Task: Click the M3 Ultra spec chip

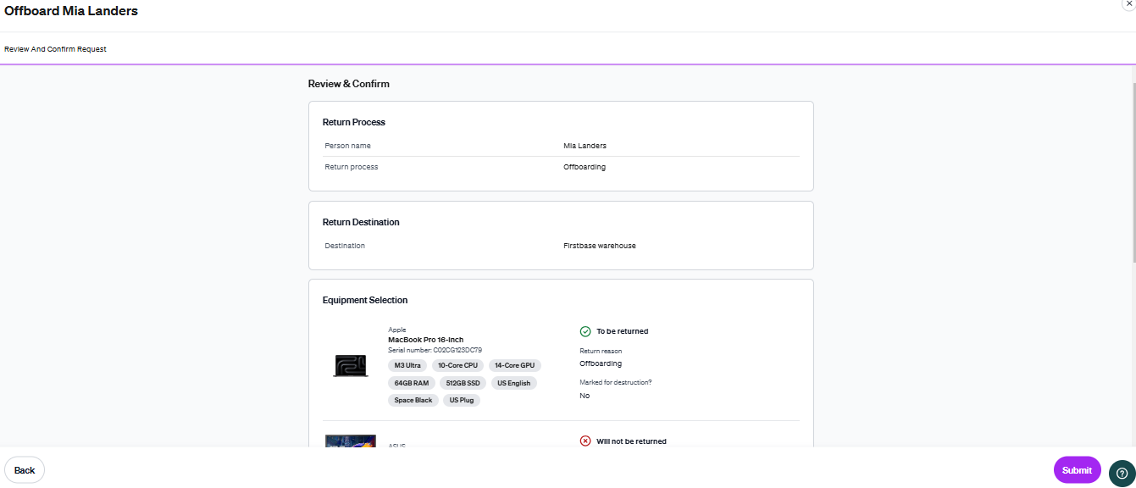Action: (407, 365)
